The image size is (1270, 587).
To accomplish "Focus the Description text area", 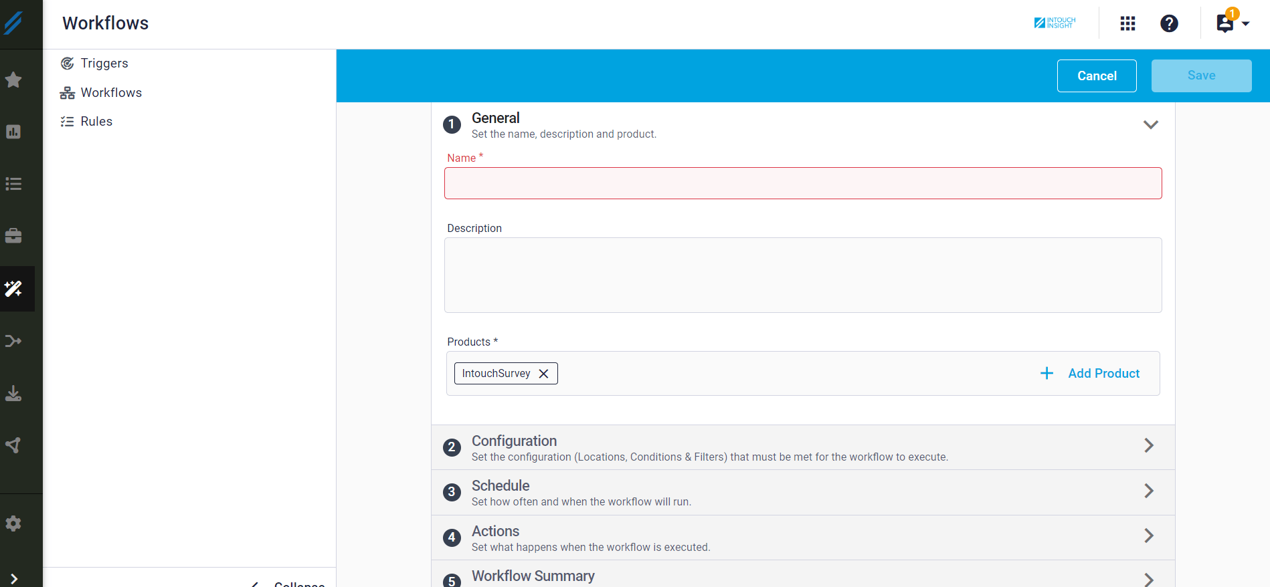I will tap(803, 275).
